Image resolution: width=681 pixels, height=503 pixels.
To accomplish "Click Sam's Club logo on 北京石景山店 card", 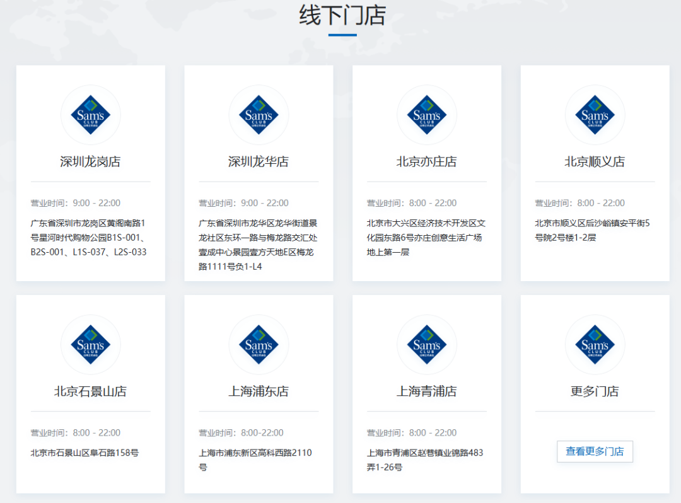I will (x=90, y=345).
